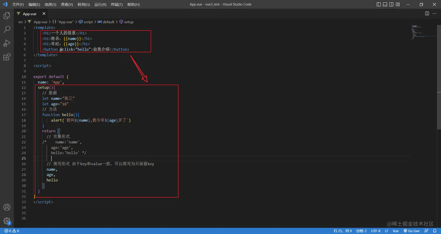
Task: Open the editor More Actions menu
Action: tap(434, 13)
